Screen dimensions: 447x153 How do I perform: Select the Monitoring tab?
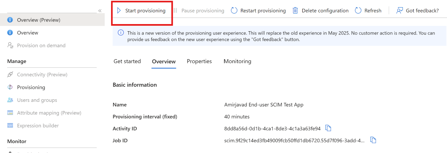[237, 61]
